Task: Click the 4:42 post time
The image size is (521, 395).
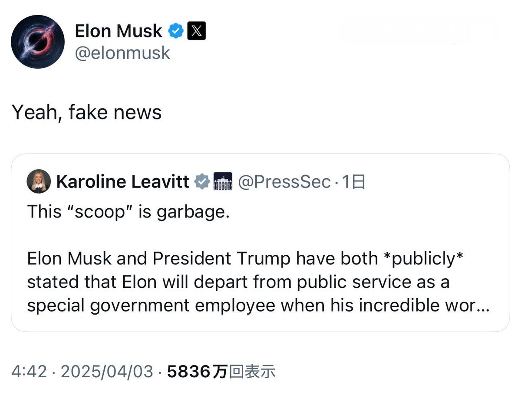Action: pyautogui.click(x=30, y=372)
